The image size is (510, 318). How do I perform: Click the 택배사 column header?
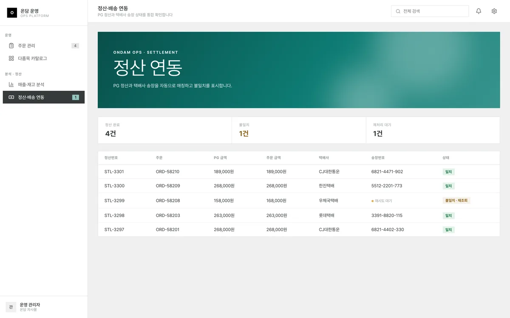coord(324,158)
